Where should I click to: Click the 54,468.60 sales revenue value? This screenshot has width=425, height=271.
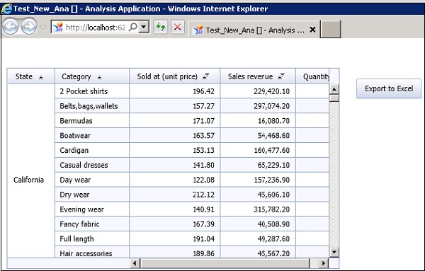click(x=273, y=135)
